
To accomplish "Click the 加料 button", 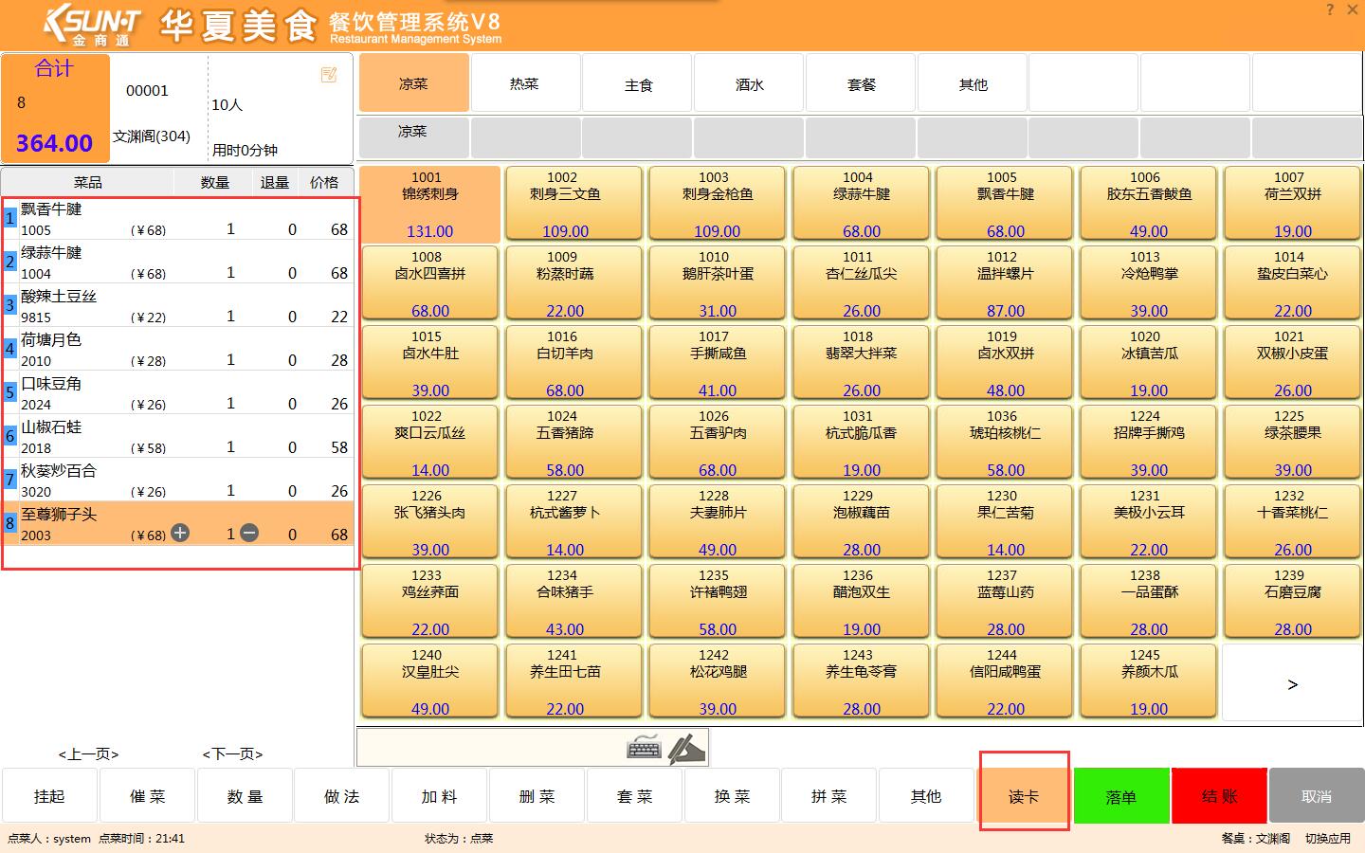I will (439, 796).
